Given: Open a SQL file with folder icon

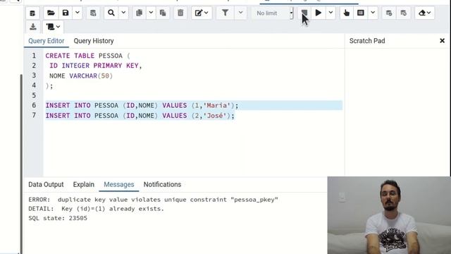Looking at the screenshot, I should tap(51, 13).
